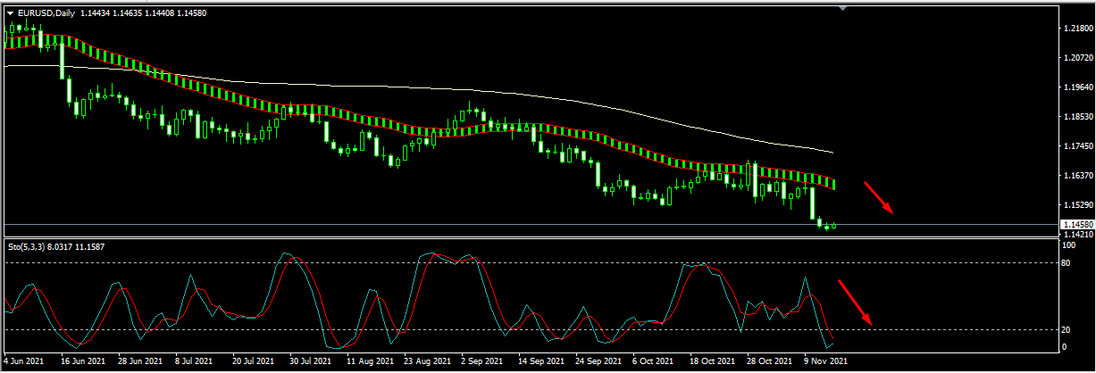Image resolution: width=1096 pixels, height=373 pixels.
Task: Click the 14 Sep 2021 date label
Action: 540,362
